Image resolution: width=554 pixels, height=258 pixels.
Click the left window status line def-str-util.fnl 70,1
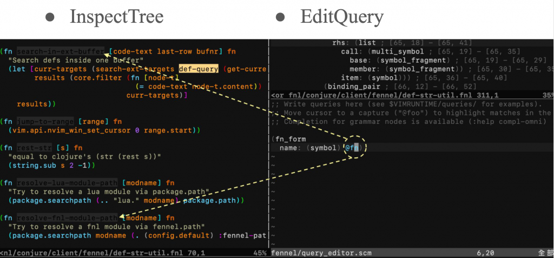click(134, 253)
